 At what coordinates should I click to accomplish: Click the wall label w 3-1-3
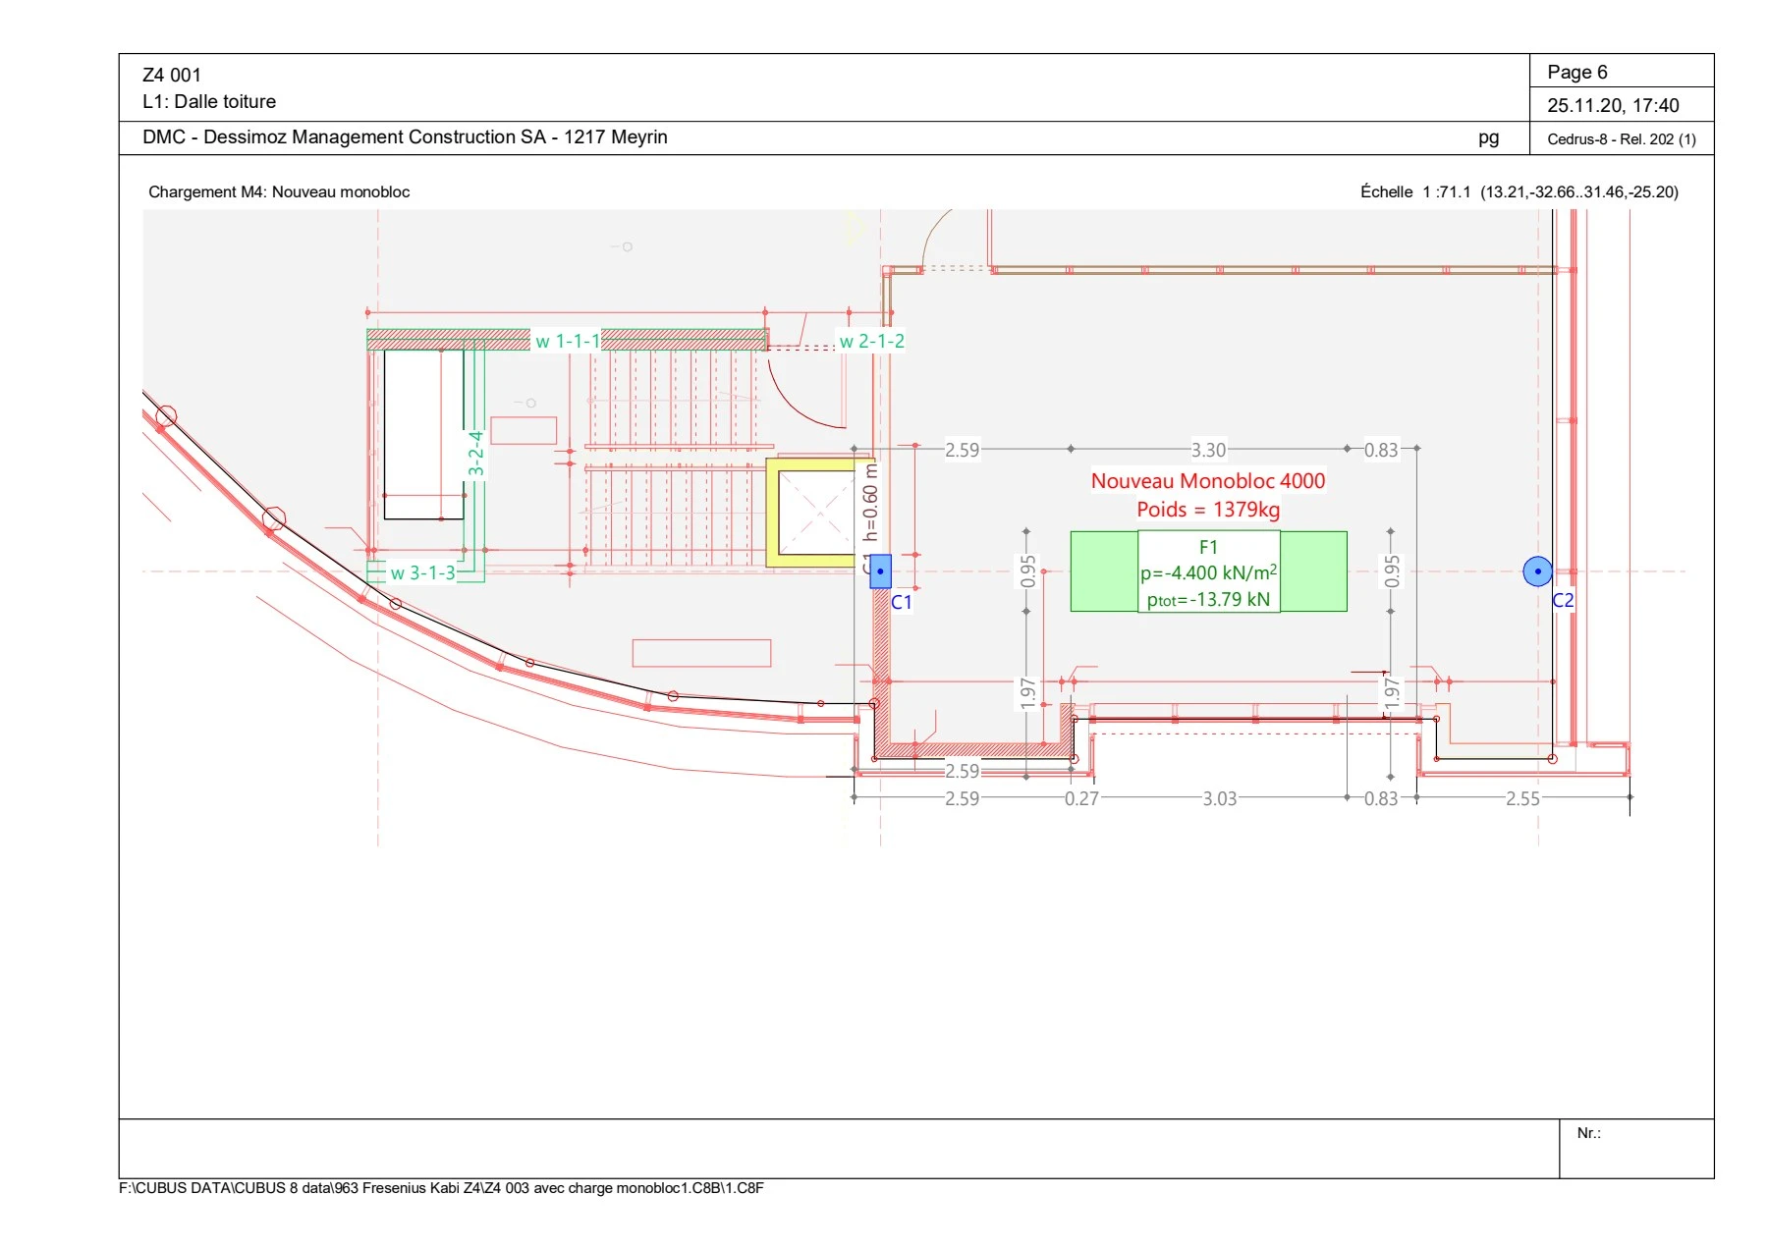pos(423,572)
